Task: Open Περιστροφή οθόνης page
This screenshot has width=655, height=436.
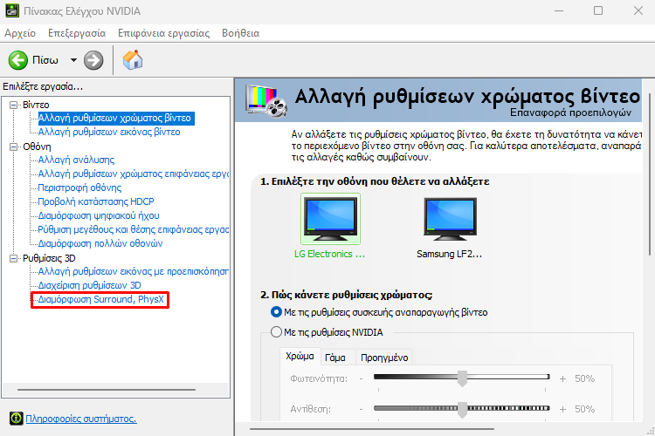Action: pos(79,187)
